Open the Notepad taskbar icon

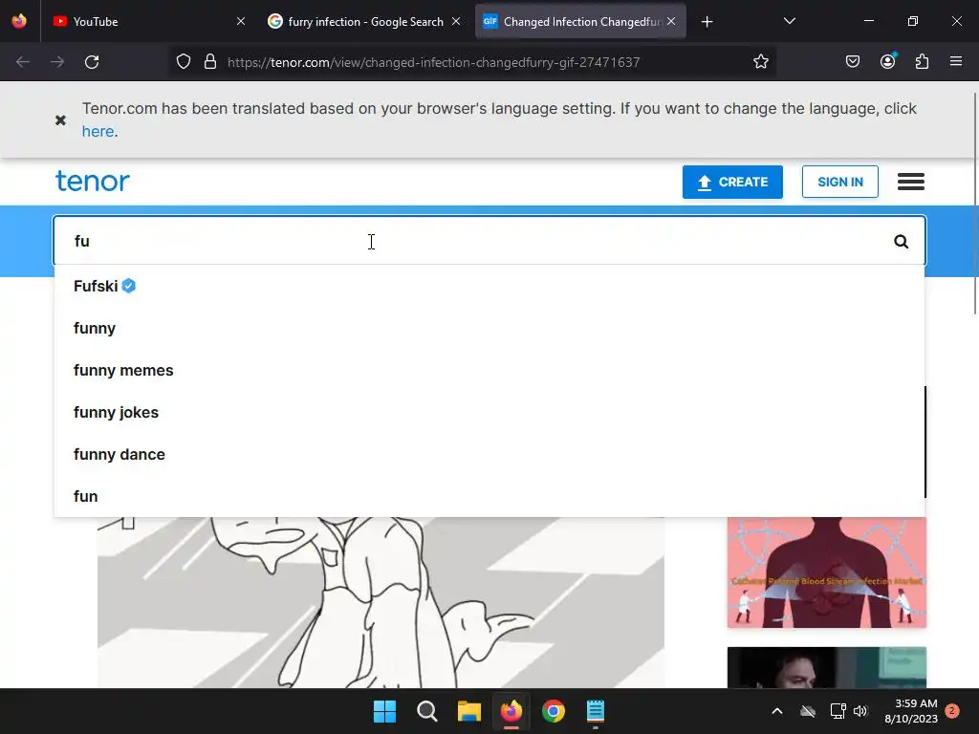[x=595, y=711]
